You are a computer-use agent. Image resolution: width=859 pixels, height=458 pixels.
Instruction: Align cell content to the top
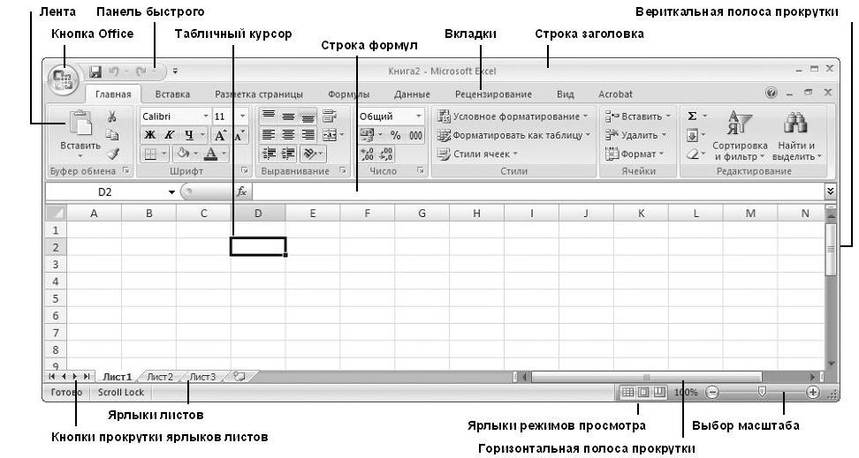click(x=268, y=116)
